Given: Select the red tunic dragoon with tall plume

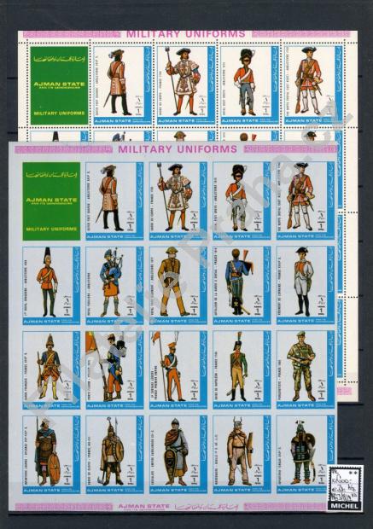Looking at the screenshot, I should tap(52, 286).
